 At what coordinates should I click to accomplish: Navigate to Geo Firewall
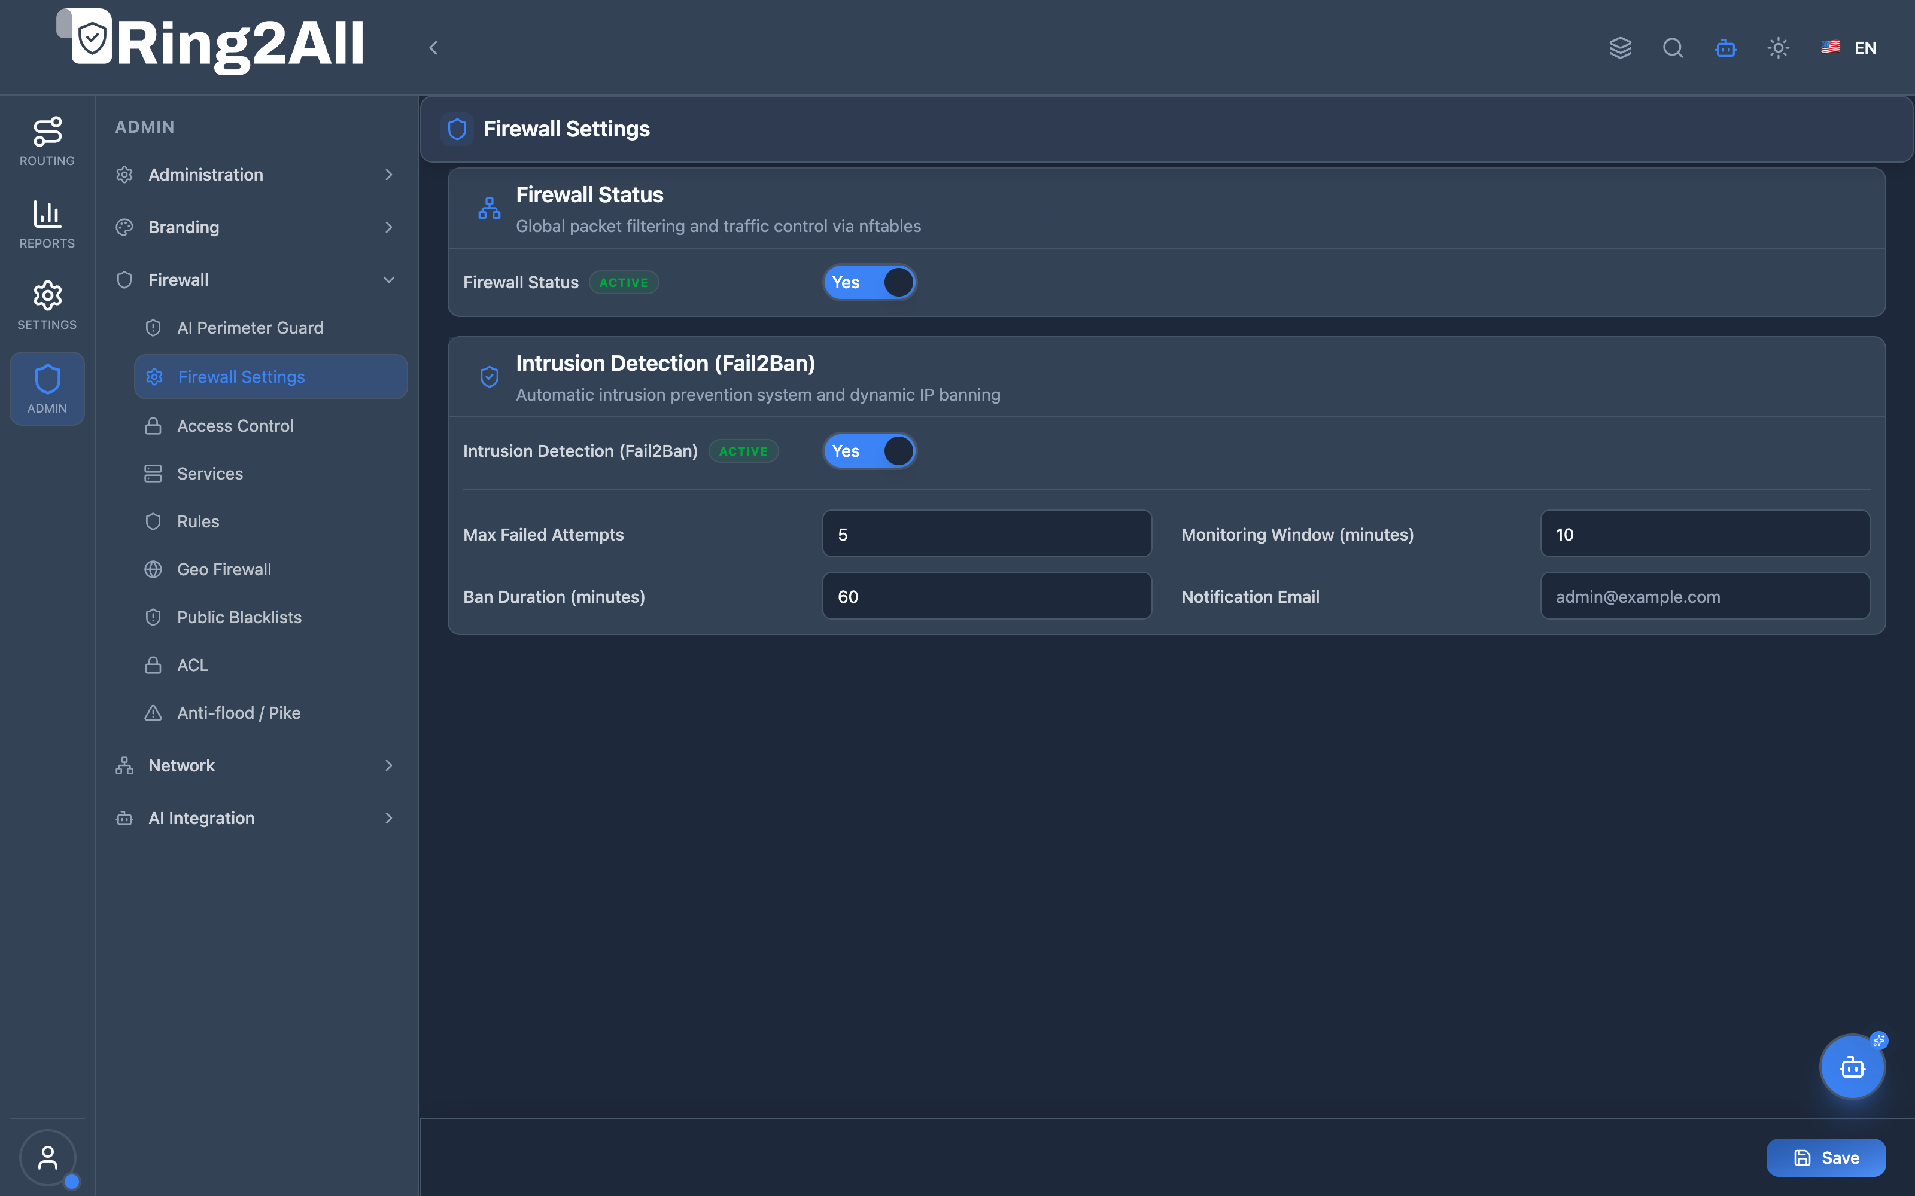pos(270,569)
